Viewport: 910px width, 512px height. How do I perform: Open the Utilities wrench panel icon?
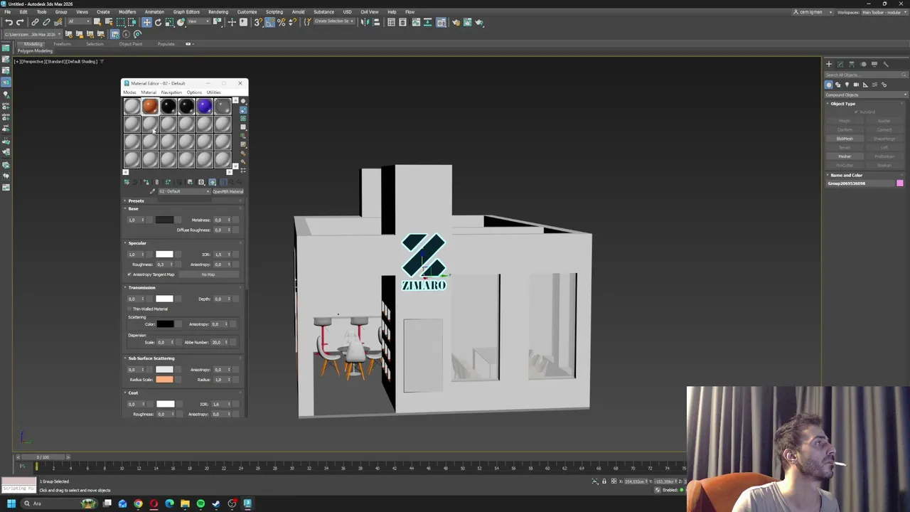click(x=885, y=64)
